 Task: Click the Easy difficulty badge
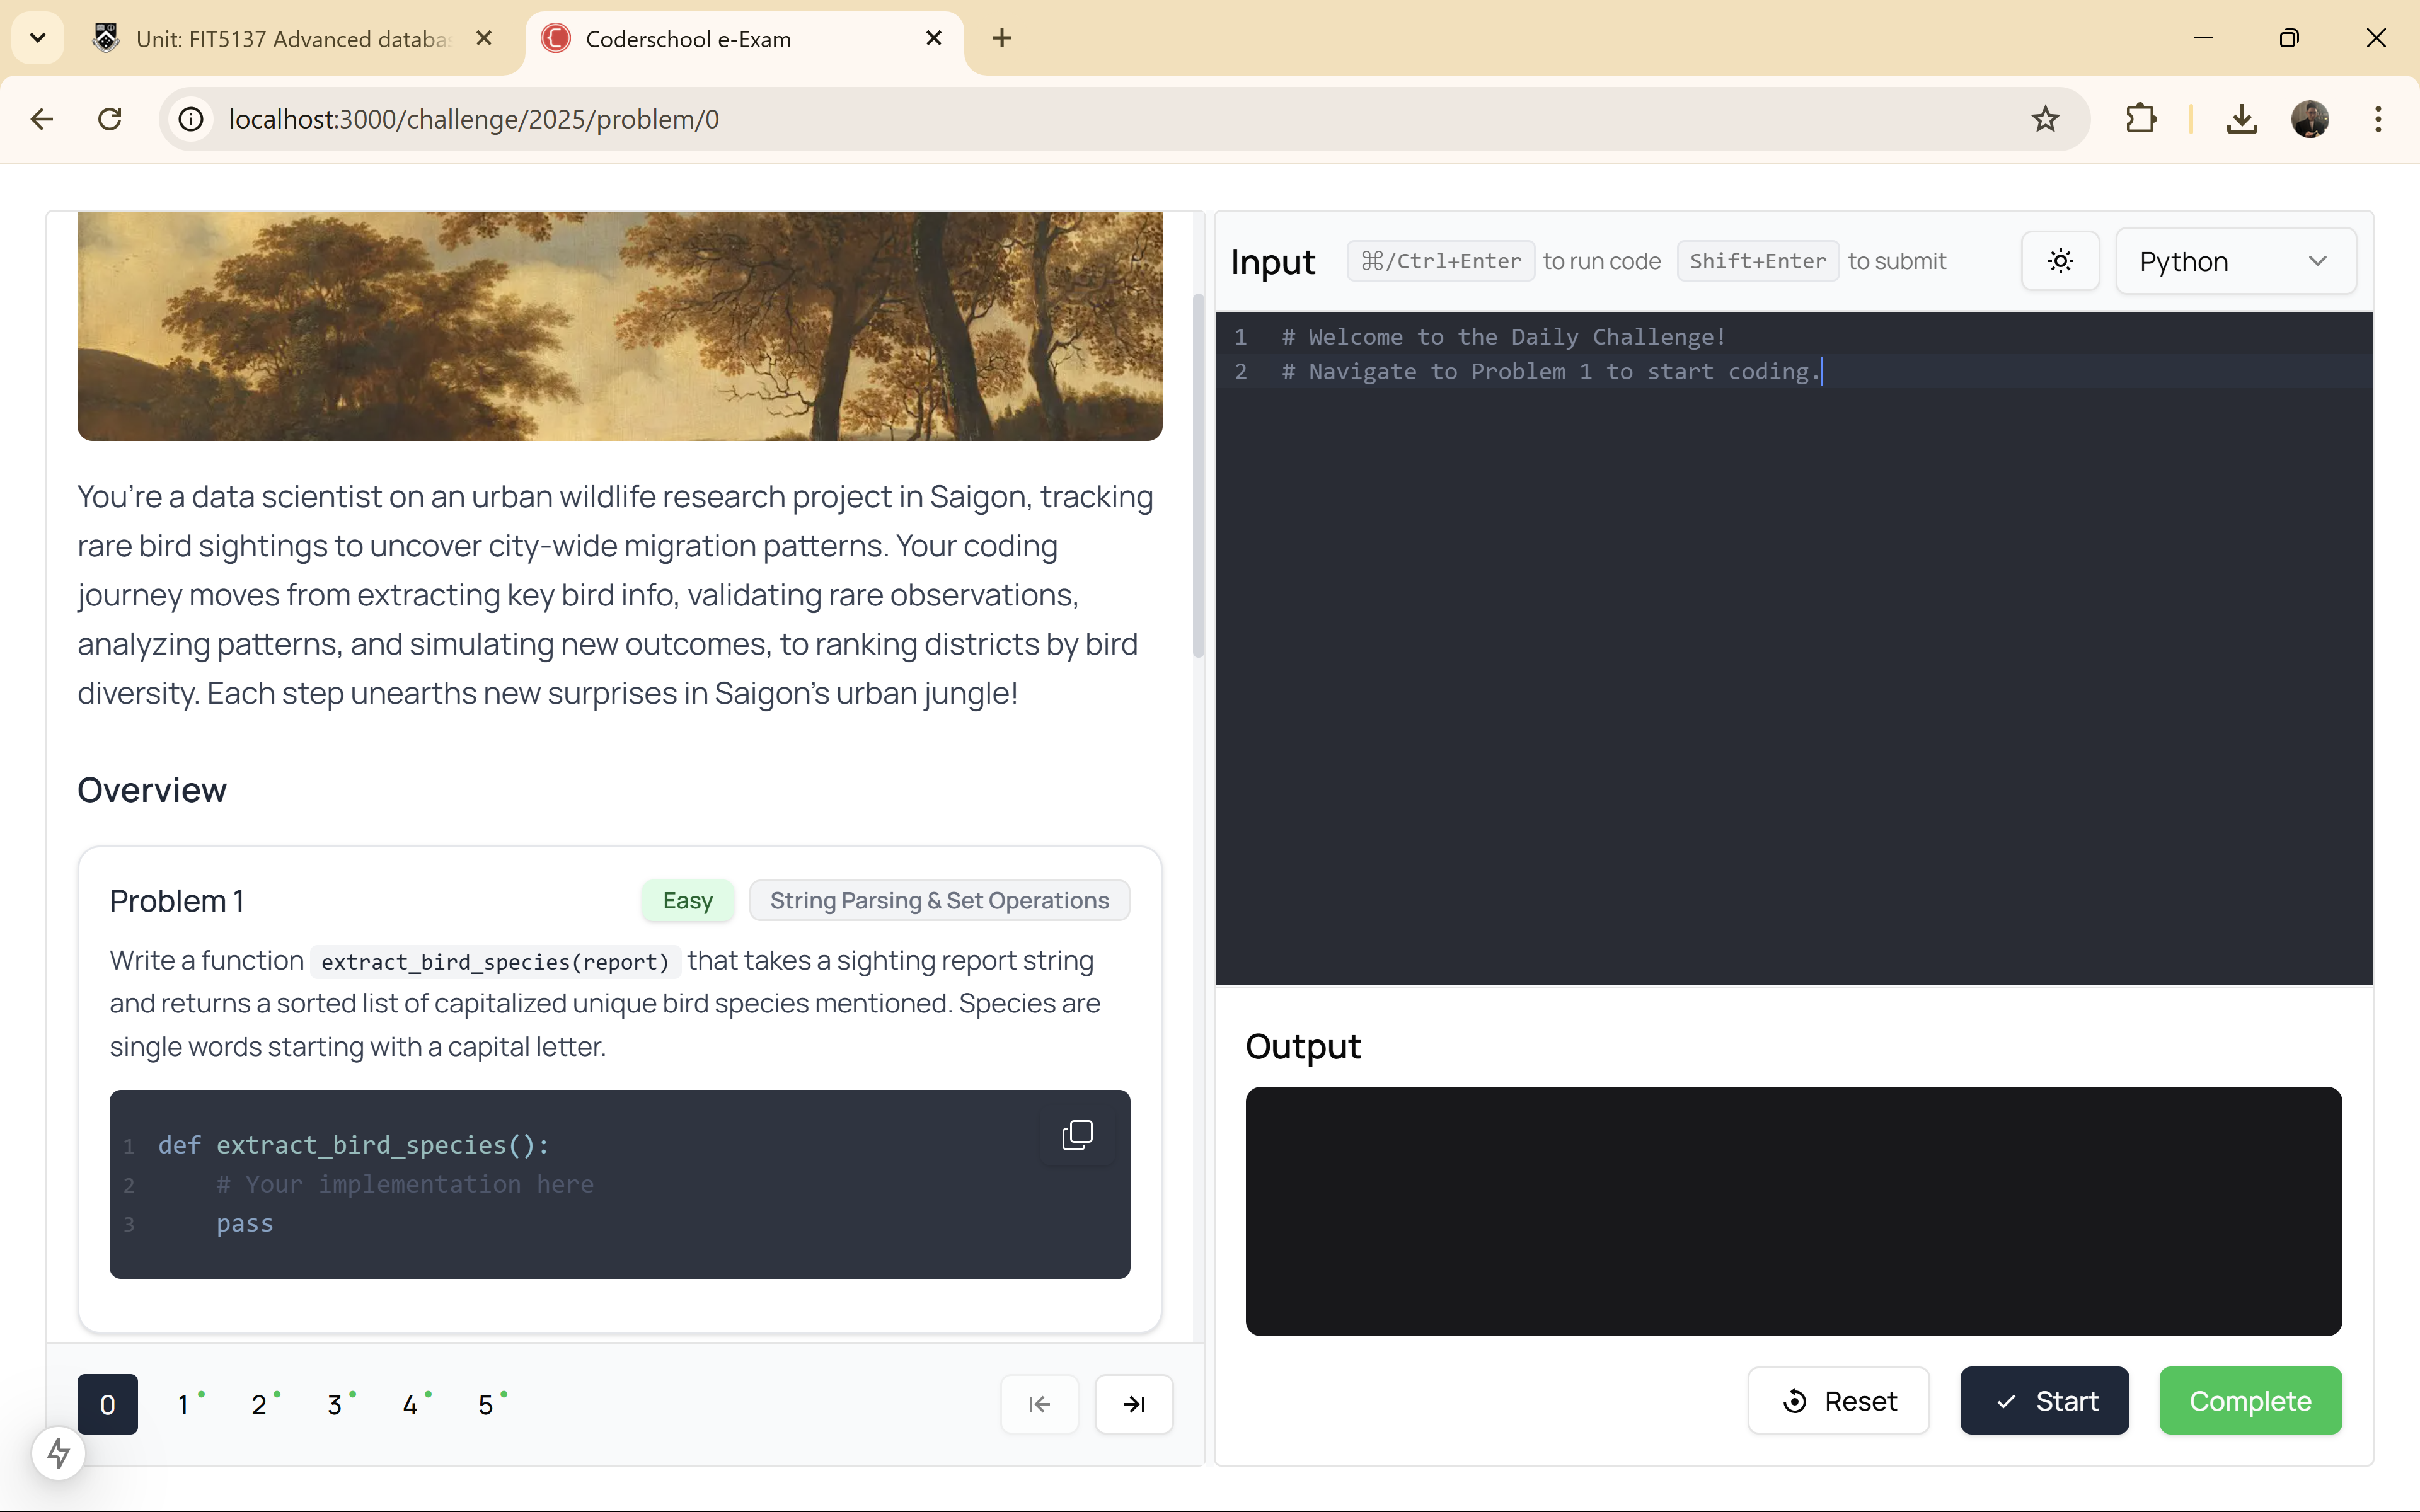688,900
